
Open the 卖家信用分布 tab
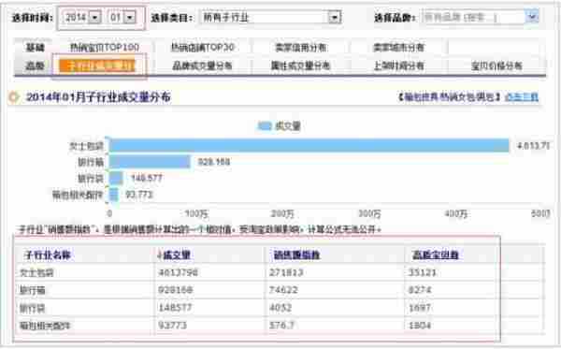[300, 47]
